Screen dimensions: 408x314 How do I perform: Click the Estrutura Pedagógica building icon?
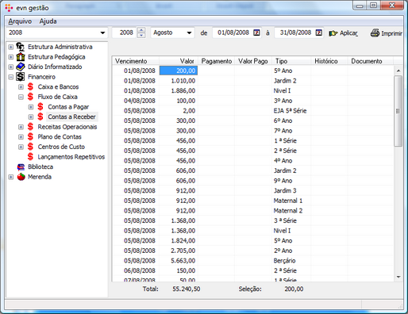[x=21, y=57]
